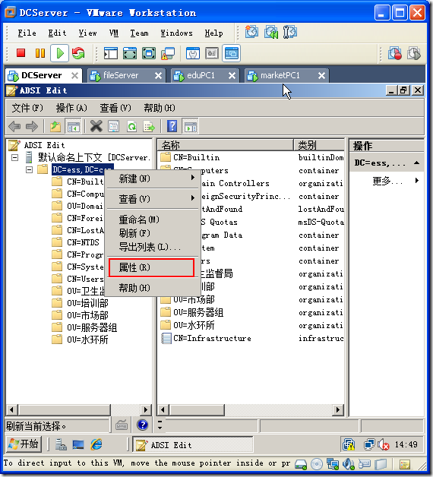The height and width of the screenshot is (477, 433).
Task: Click the ADSI toolbar properties icon
Action: [x=114, y=126]
